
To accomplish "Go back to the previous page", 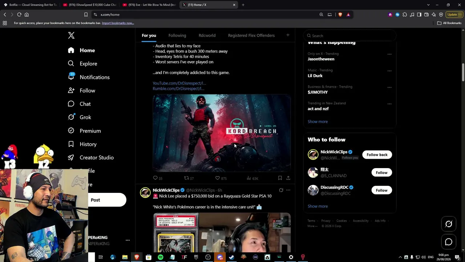I will (x=5, y=15).
